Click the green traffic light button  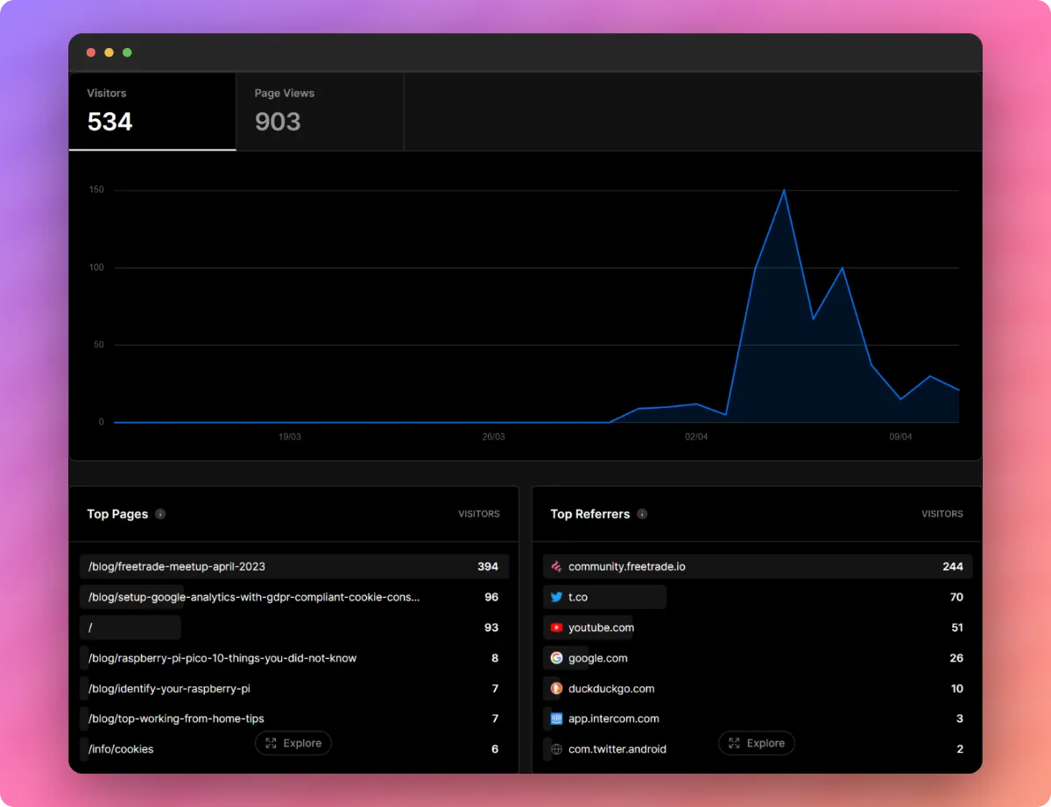point(127,53)
